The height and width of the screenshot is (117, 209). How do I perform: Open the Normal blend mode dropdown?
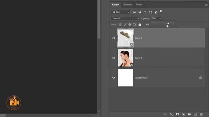(x=125, y=19)
